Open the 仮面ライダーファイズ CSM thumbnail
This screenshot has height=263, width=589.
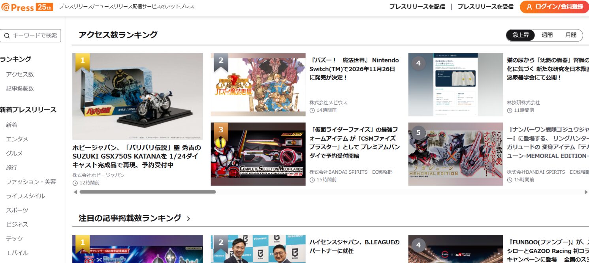(258, 154)
